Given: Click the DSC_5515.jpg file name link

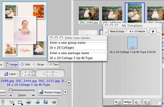Looking at the screenshot, I should [49, 81].
